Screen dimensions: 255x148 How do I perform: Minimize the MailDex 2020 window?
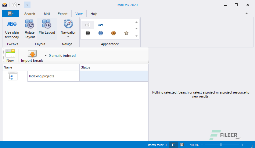coord(225,5)
